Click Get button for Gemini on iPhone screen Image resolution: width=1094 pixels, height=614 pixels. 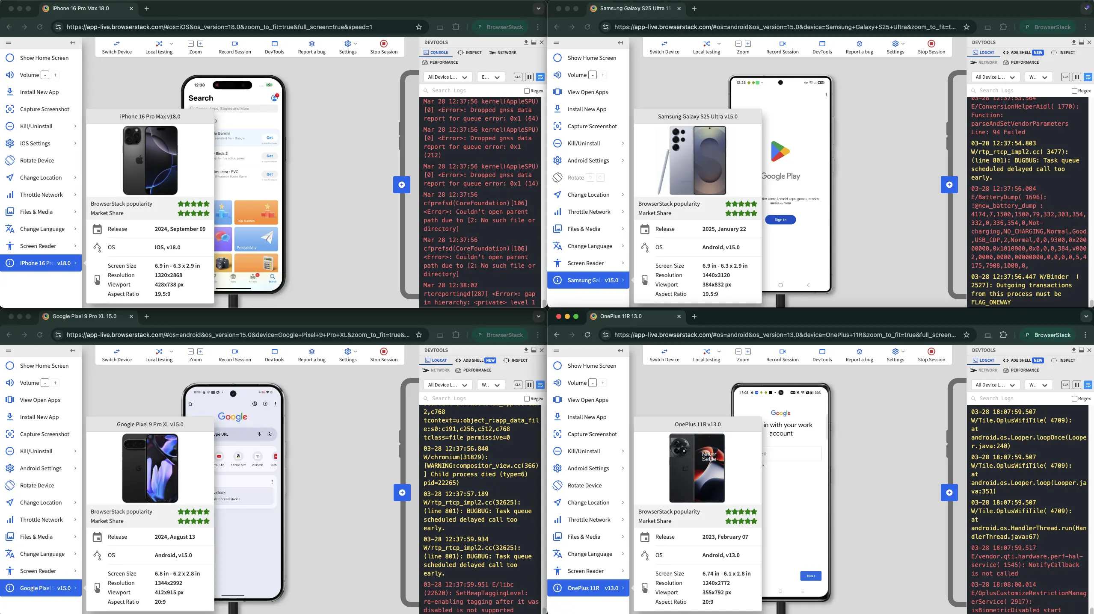pos(270,138)
